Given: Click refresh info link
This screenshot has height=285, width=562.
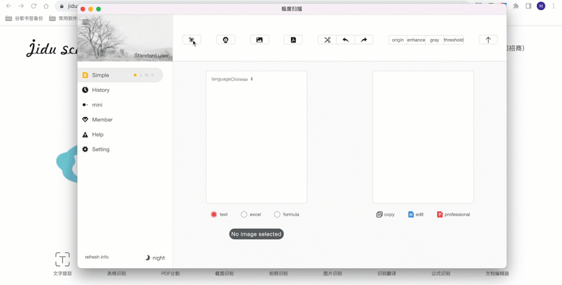Looking at the screenshot, I should [x=97, y=257].
